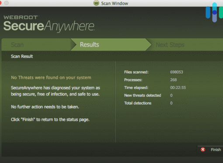Click the Webroot icon in title bar
This screenshot has width=223, height=163.
click(x=96, y=3)
